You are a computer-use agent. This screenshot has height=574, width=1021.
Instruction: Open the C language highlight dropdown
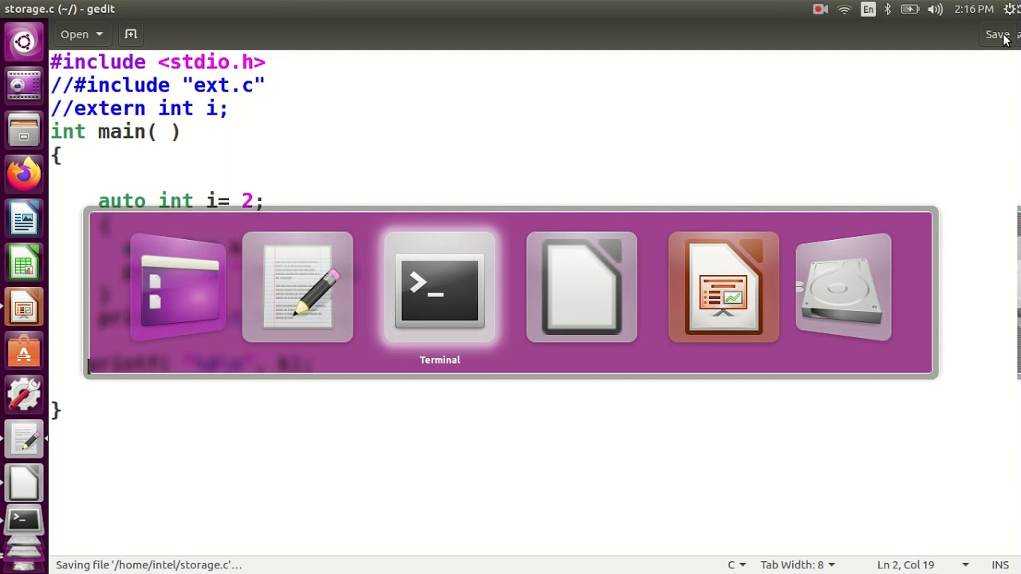(x=736, y=564)
